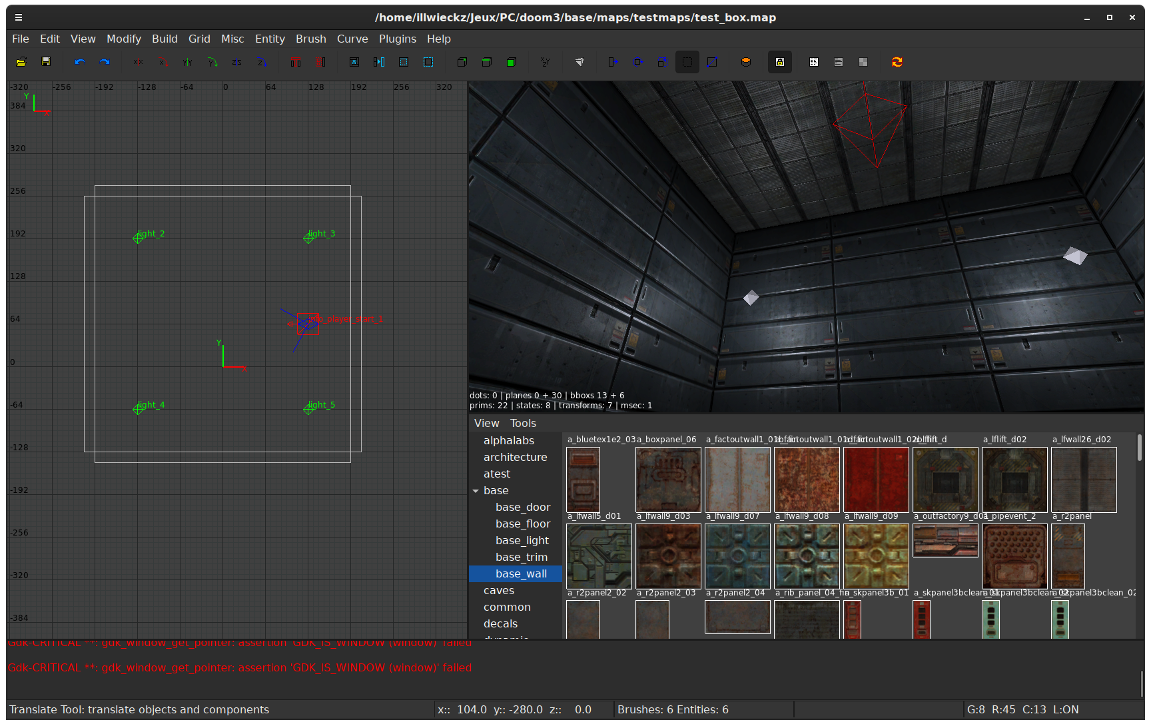Cycle the XYZ view orientation icon
The height and width of the screenshot is (726, 1151).
click(x=546, y=62)
